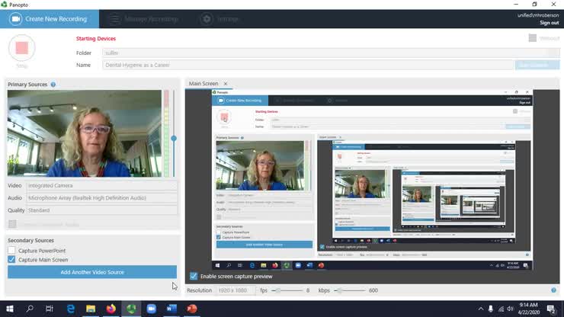This screenshot has height=317, width=564.
Task: Enable the Capture PowerPoint checkbox
Action: pyautogui.click(x=11, y=250)
